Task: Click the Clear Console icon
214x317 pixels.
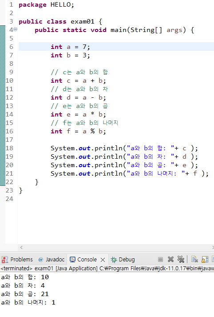Action: point(194,259)
